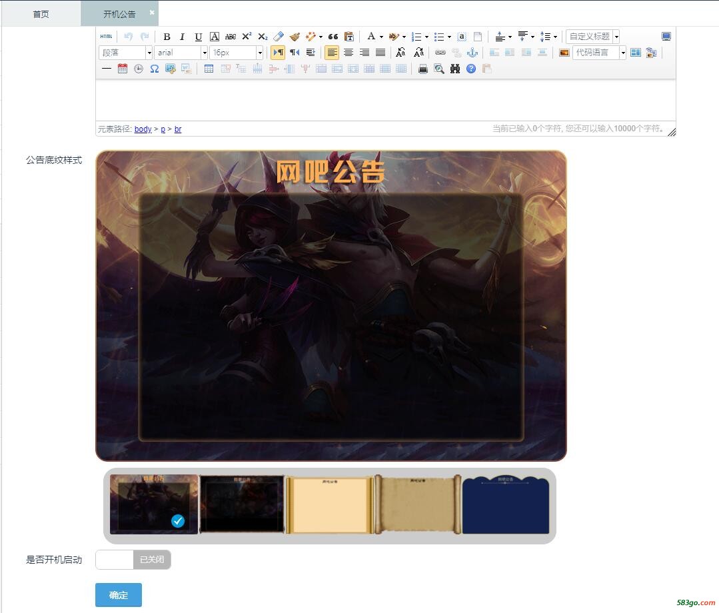Image resolution: width=719 pixels, height=613 pixels.
Task: Apply superscript formatting
Action: (247, 37)
